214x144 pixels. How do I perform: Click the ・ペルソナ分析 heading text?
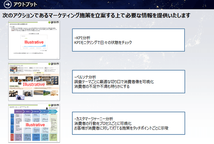tap(85, 77)
